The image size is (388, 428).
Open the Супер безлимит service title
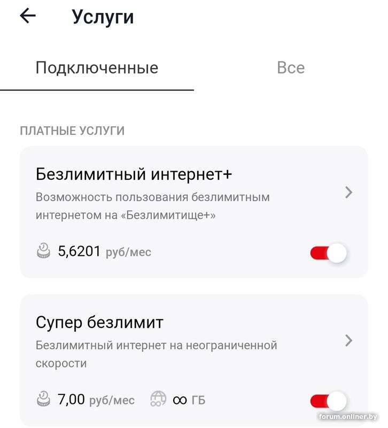(99, 323)
